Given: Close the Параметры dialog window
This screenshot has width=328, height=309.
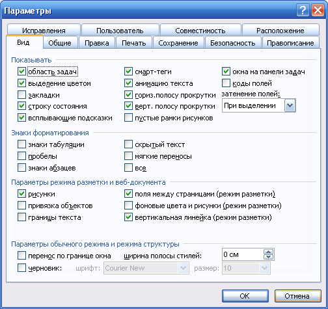Looking at the screenshot, I should [x=318, y=10].
